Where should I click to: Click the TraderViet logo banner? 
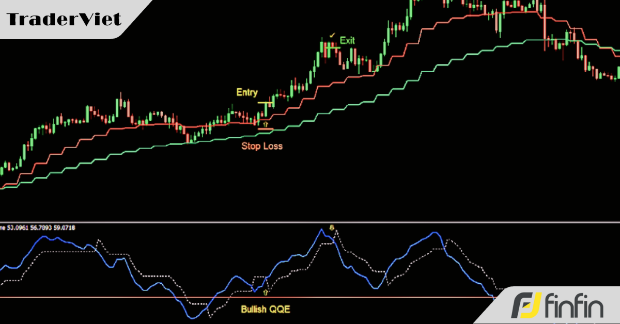(65, 20)
